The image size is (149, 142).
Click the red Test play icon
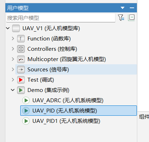point(21,80)
